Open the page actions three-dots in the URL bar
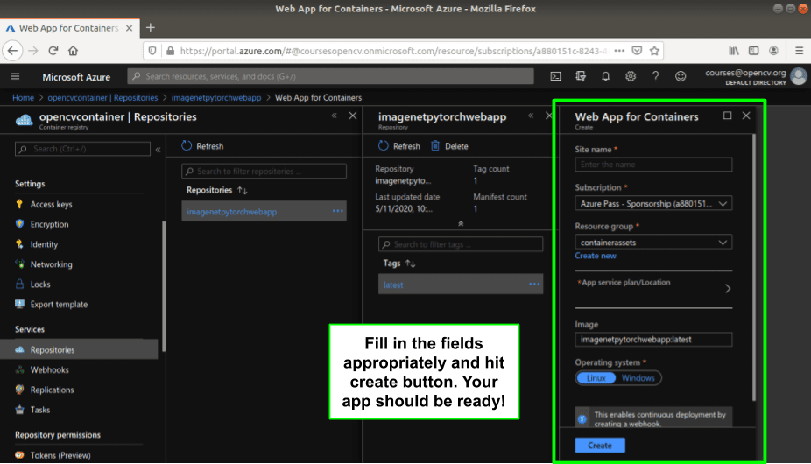811x464 pixels. click(619, 51)
